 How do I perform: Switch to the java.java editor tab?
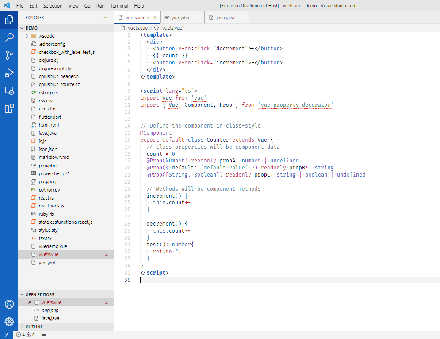pyautogui.click(x=227, y=17)
